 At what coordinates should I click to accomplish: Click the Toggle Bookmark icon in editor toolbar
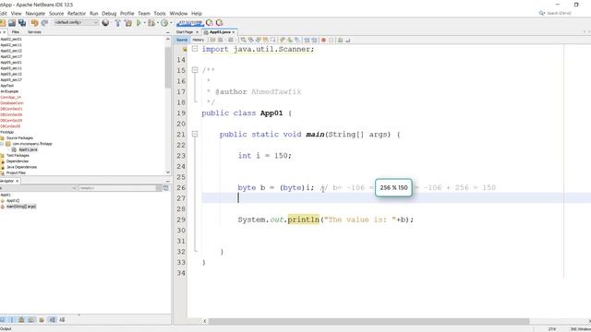coord(297,40)
